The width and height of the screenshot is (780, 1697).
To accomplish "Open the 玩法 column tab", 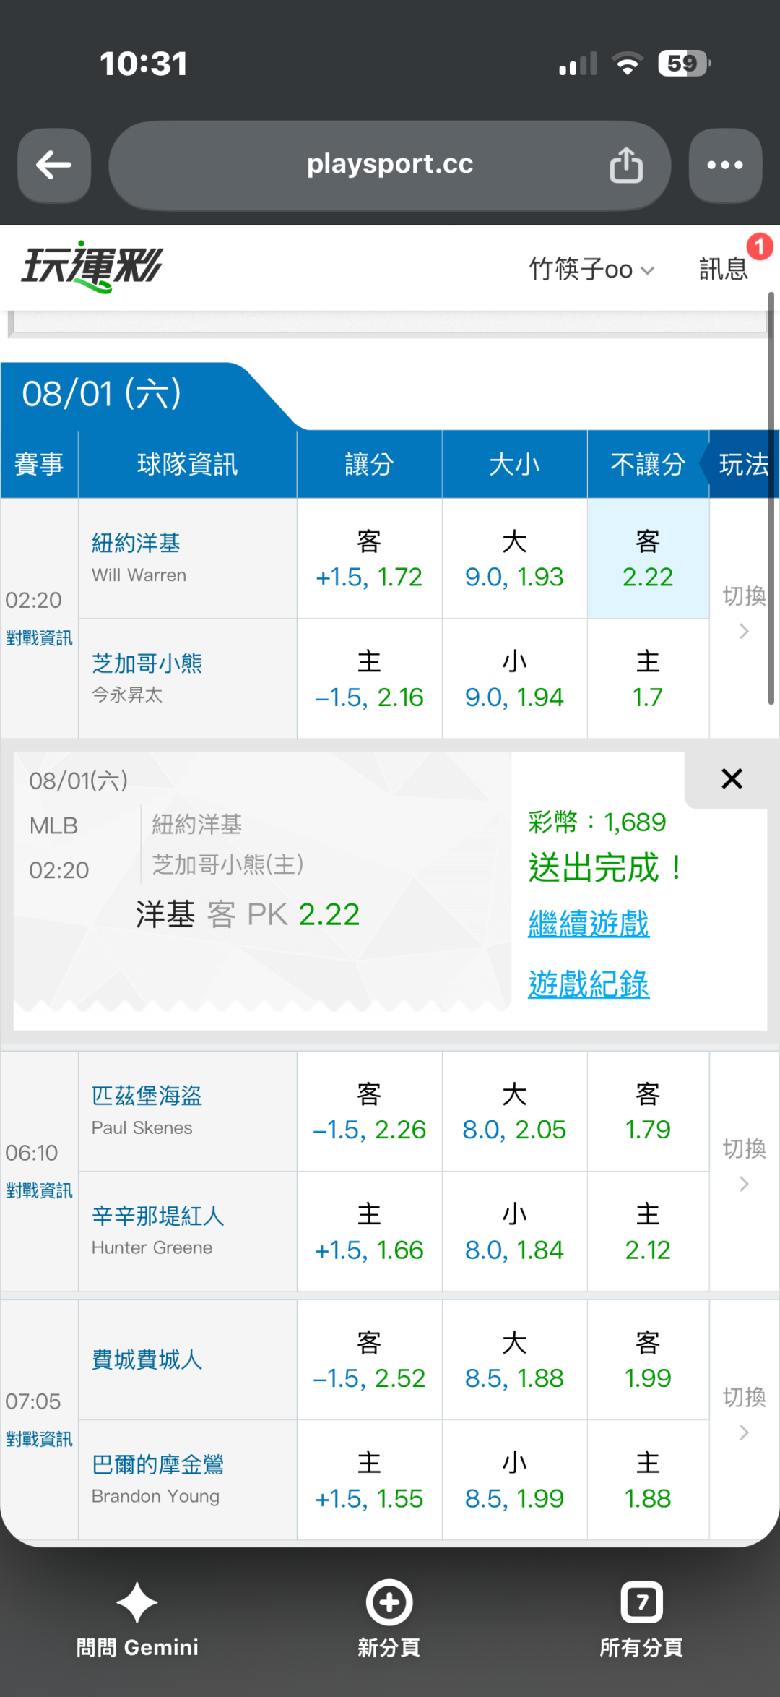I will (x=743, y=464).
